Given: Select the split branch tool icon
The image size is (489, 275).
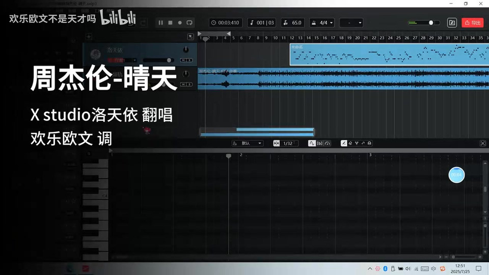Looking at the screenshot, I should [x=357, y=143].
